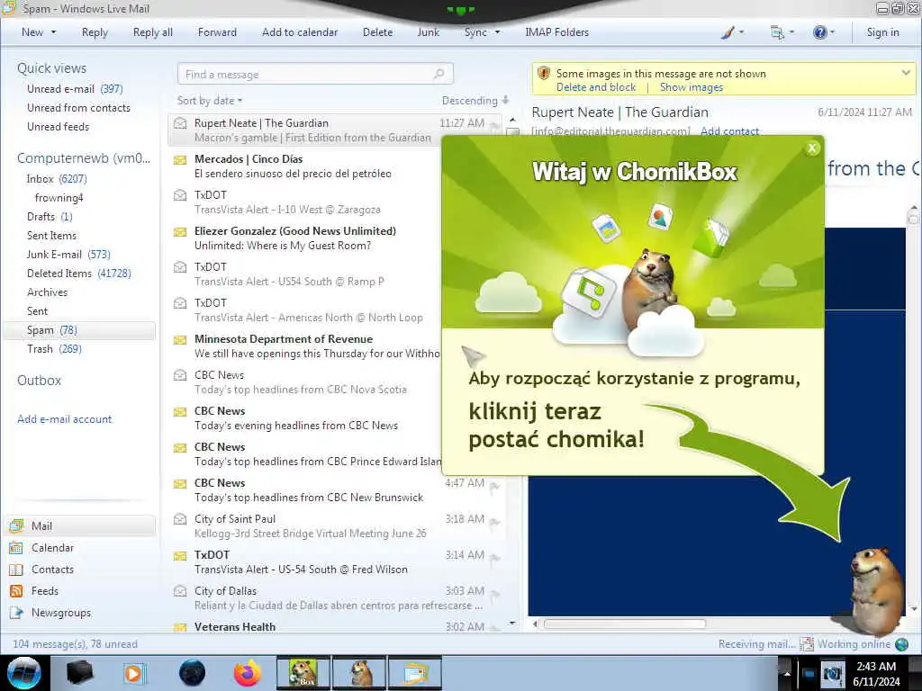
Task: Collapse the Quick views header
Action: click(51, 68)
